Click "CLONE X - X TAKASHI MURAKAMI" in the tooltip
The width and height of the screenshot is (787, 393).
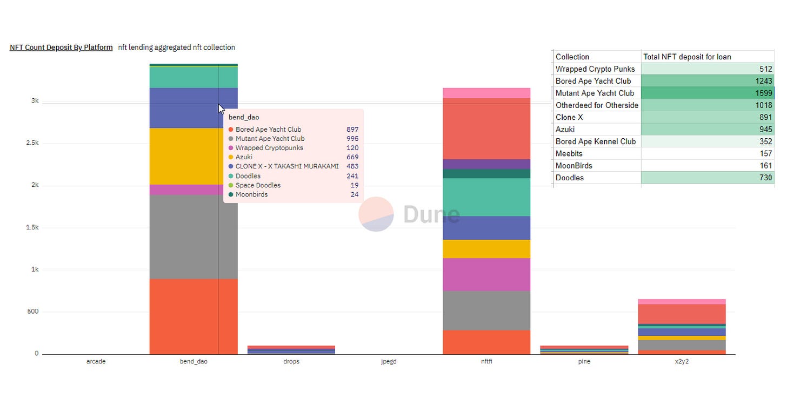[287, 166]
